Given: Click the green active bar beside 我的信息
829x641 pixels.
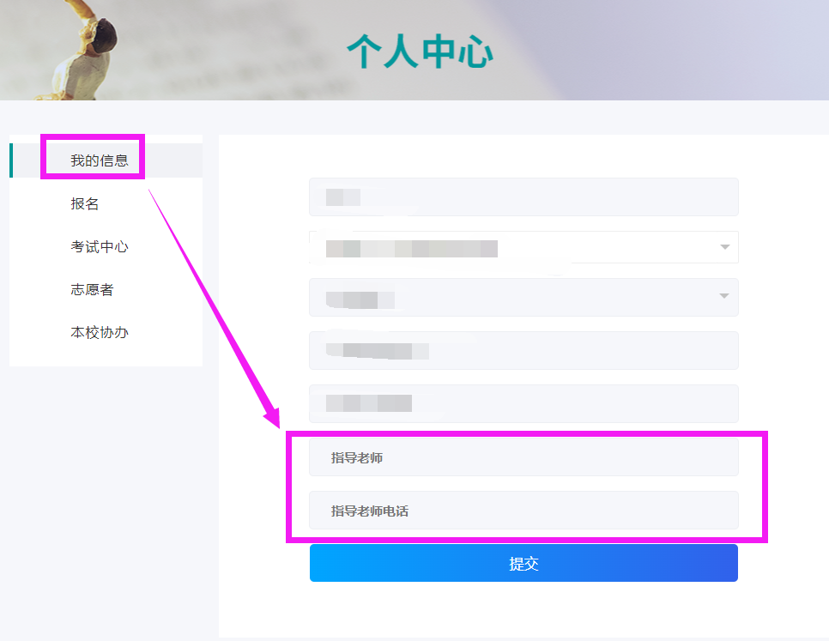Looking at the screenshot, I should [11, 160].
